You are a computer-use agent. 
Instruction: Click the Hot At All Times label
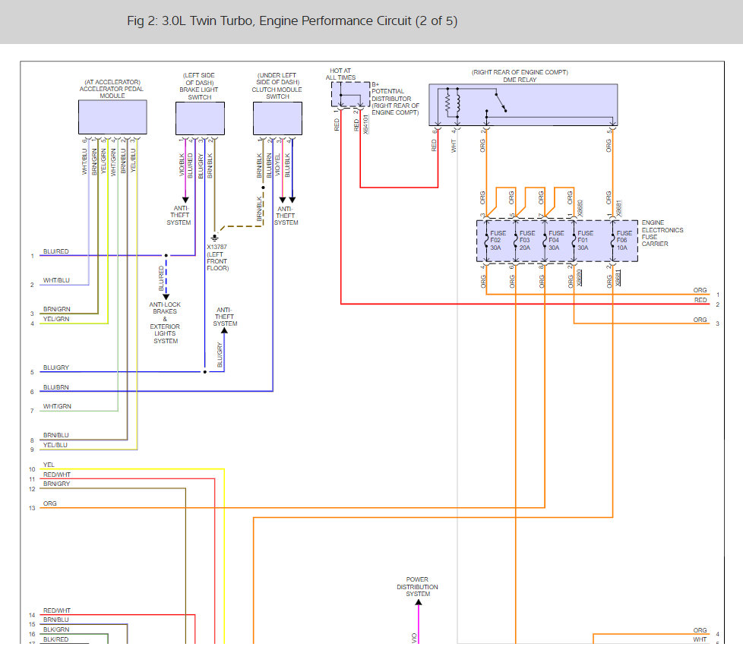point(340,74)
